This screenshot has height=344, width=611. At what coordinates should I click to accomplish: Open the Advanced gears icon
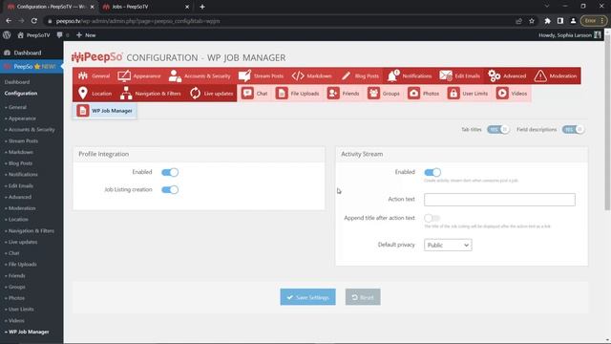pos(495,75)
